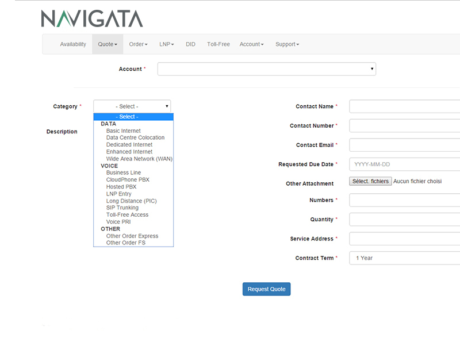Select Data Centre Colocation option

pos(135,138)
